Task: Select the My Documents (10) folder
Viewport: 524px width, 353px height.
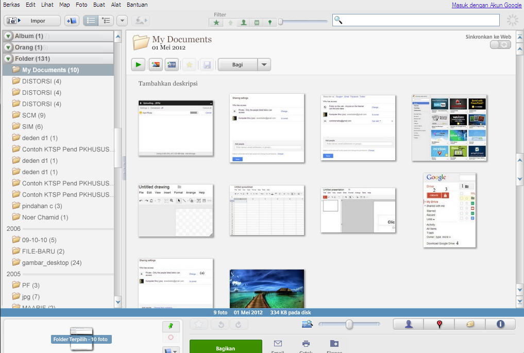Action: point(58,70)
